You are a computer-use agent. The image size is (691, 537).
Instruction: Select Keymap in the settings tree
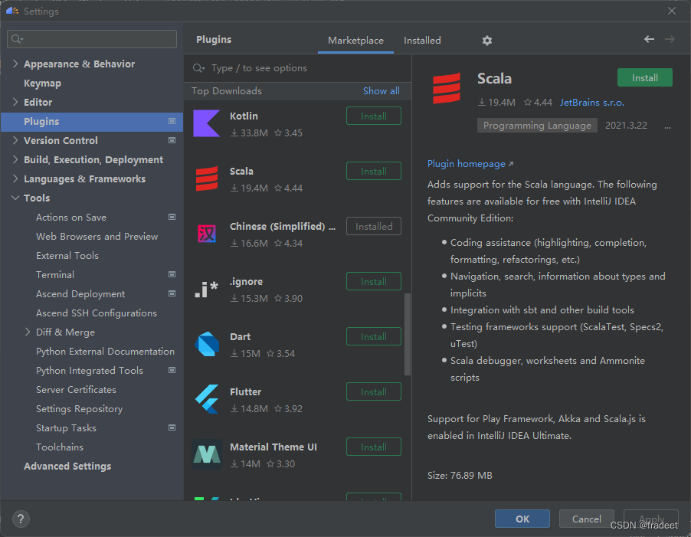pos(42,83)
